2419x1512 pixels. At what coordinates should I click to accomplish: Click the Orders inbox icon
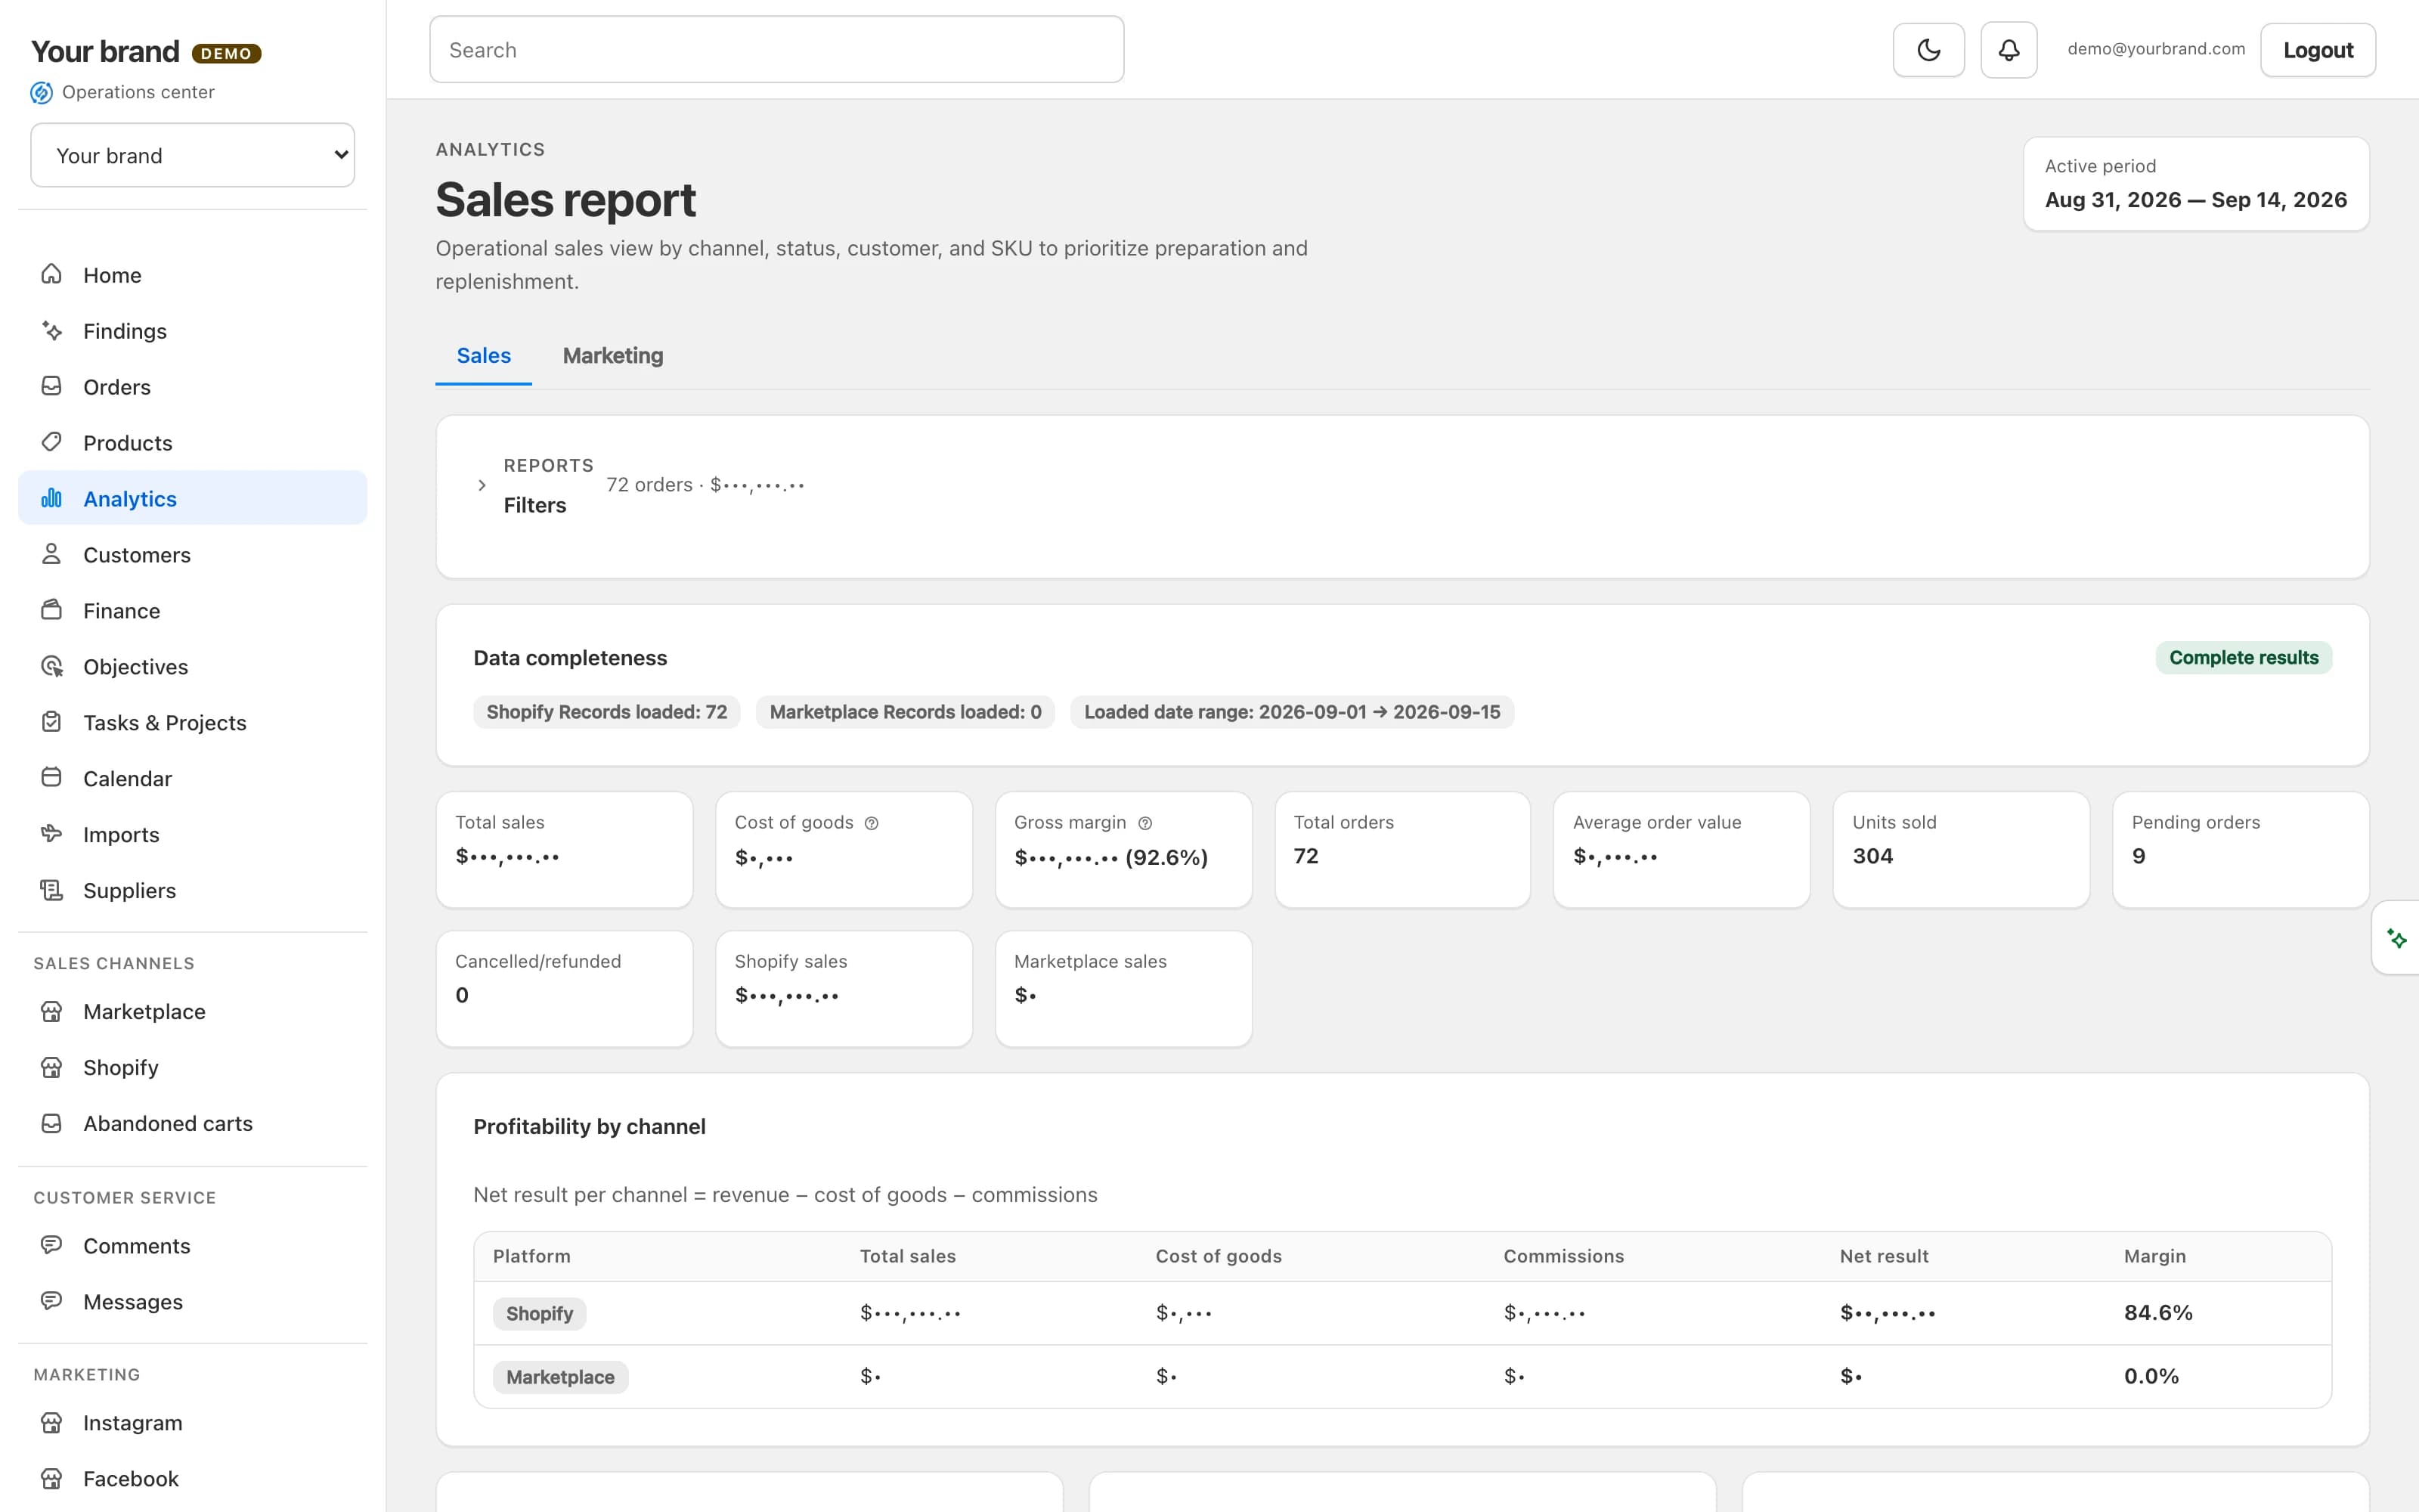coord(51,386)
